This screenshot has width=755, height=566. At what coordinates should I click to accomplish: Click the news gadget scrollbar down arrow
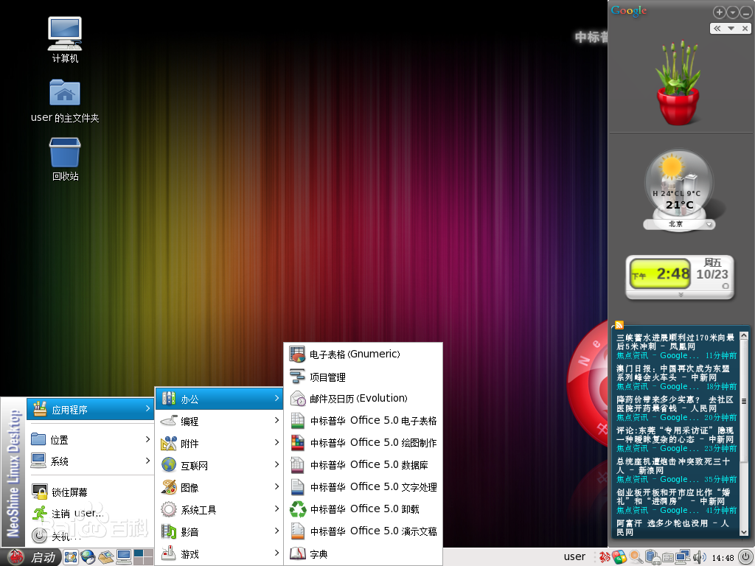pyautogui.click(x=744, y=532)
